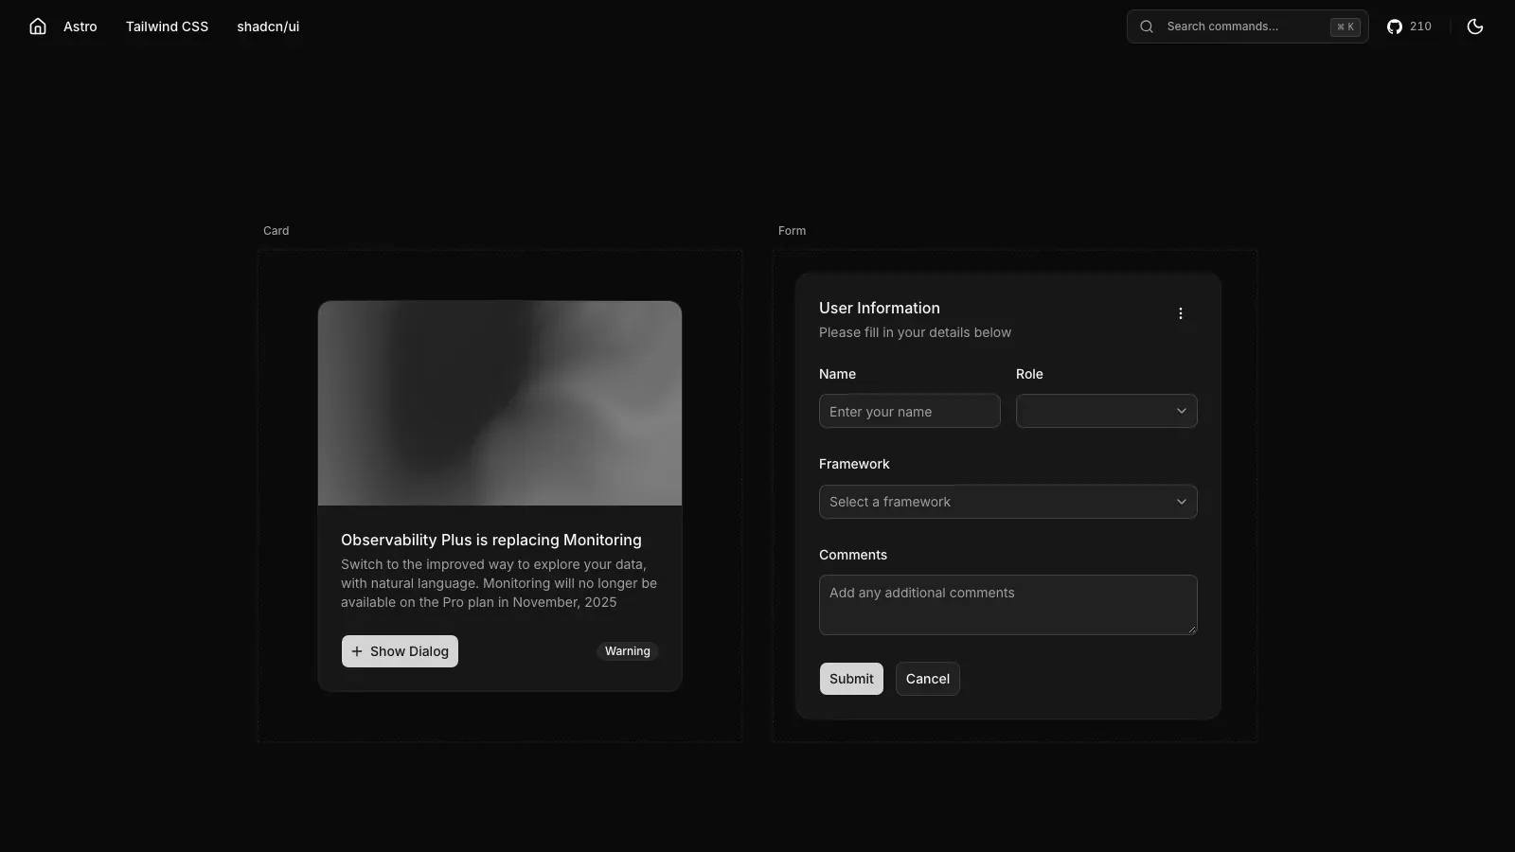Click the Observability Plus card title
Viewport: 1515px width, 852px height.
coord(491,540)
